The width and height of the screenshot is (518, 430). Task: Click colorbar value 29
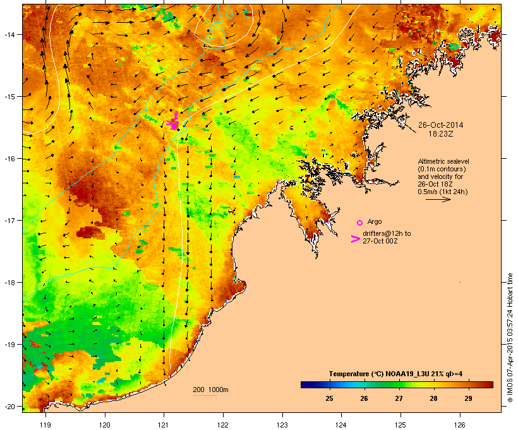pyautogui.click(x=469, y=398)
